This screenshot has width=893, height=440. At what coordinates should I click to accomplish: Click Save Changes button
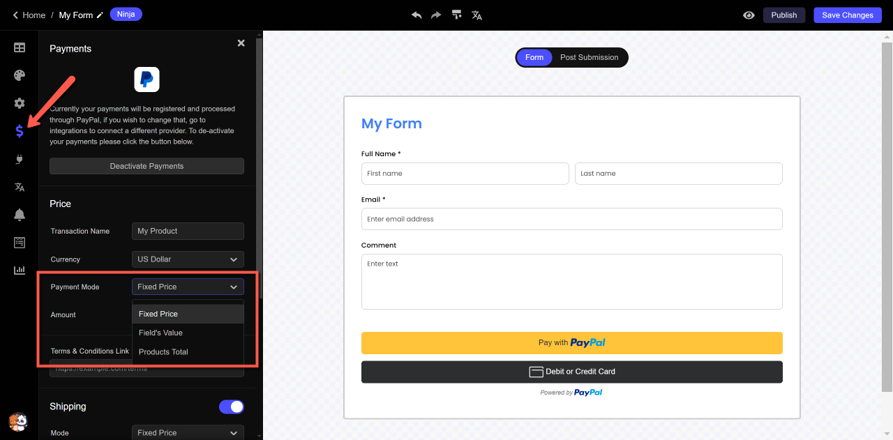(848, 15)
